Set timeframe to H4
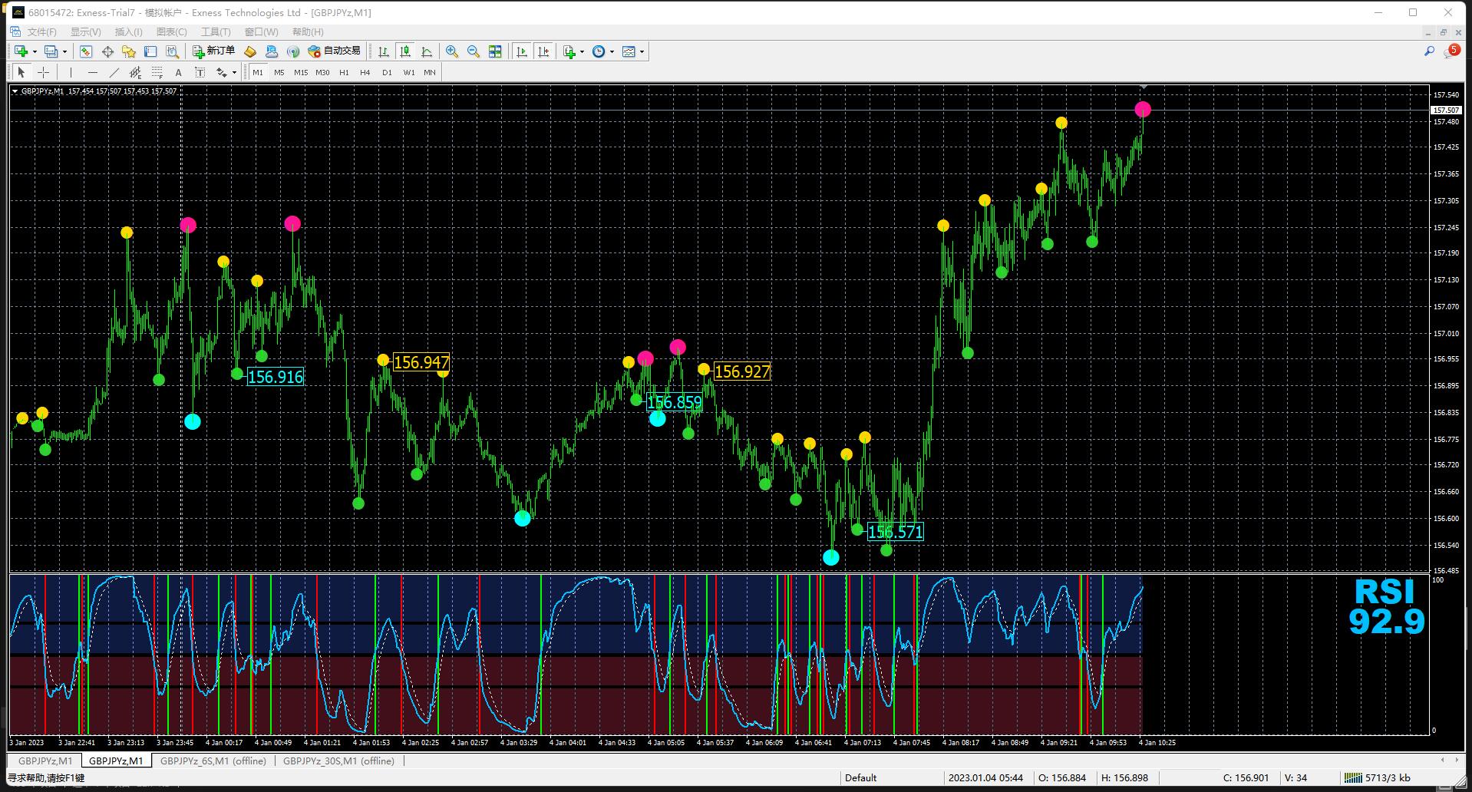1472x792 pixels. coord(365,72)
